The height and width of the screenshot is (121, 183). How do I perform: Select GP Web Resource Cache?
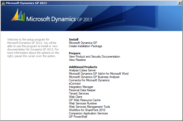tap(85, 100)
